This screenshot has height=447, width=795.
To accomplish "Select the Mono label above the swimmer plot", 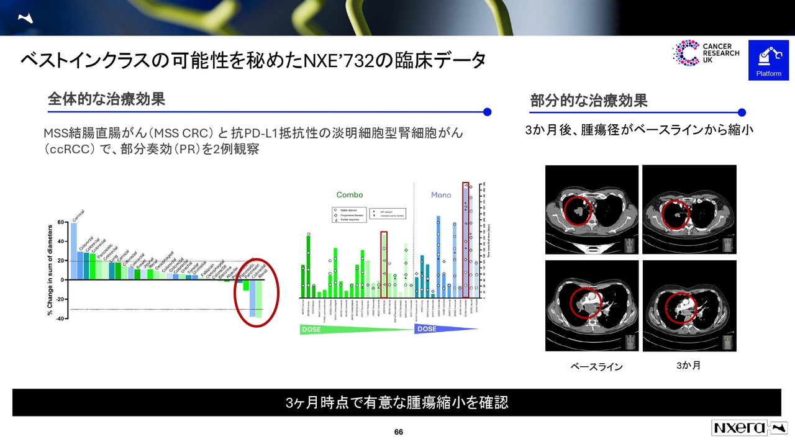I will pos(441,195).
